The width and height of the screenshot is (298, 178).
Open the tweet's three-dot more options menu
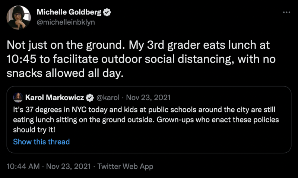[286, 12]
